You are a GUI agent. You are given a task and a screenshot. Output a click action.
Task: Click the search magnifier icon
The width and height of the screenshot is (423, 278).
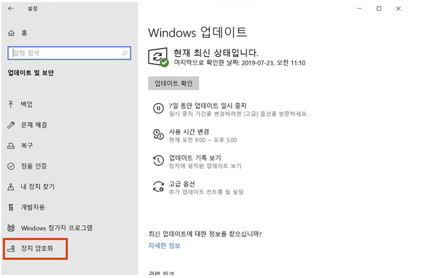pyautogui.click(x=124, y=53)
